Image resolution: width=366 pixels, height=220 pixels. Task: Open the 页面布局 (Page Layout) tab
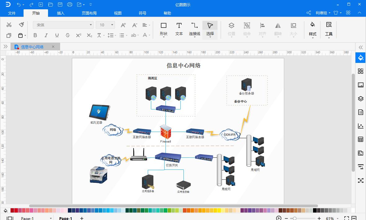[x=89, y=13]
